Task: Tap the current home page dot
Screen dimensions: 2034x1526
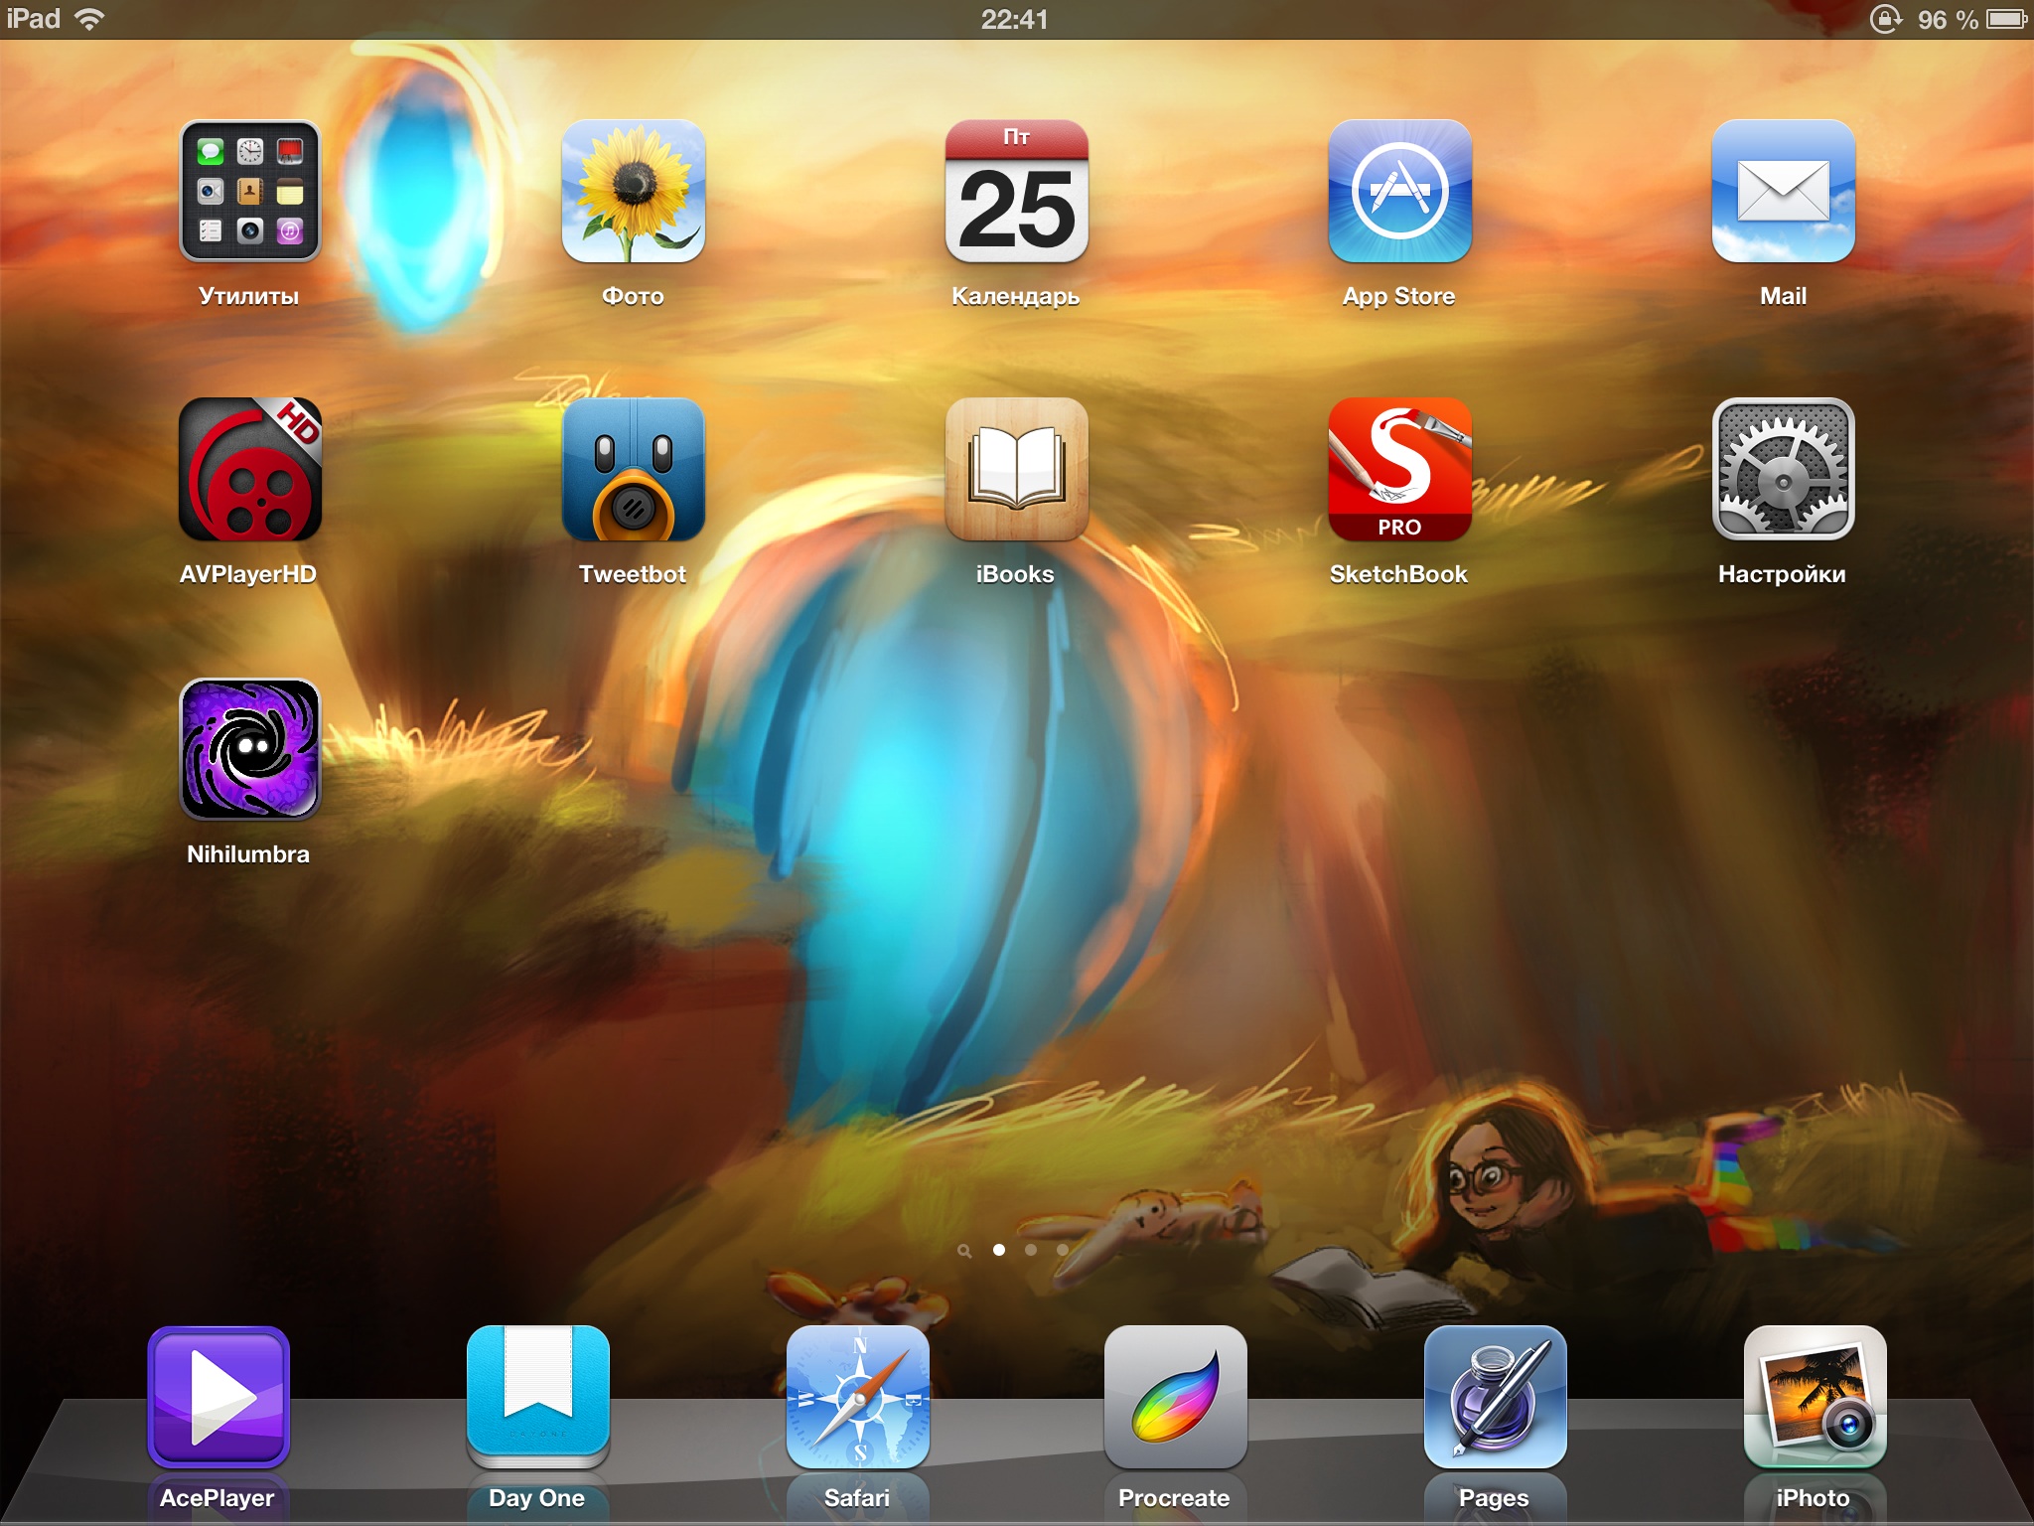Action: pos(999,1250)
